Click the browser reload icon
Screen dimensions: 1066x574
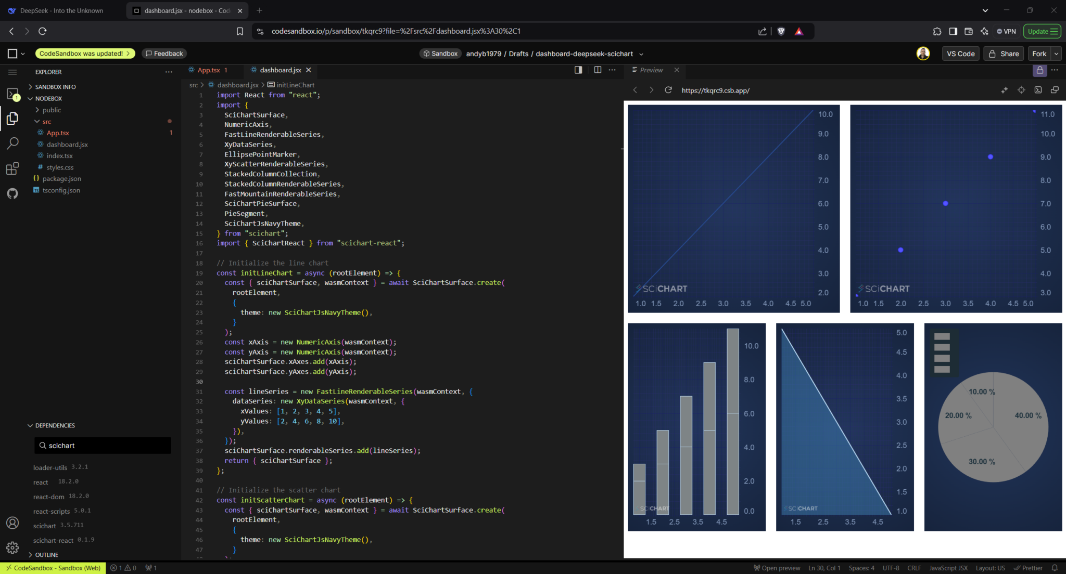pyautogui.click(x=43, y=31)
